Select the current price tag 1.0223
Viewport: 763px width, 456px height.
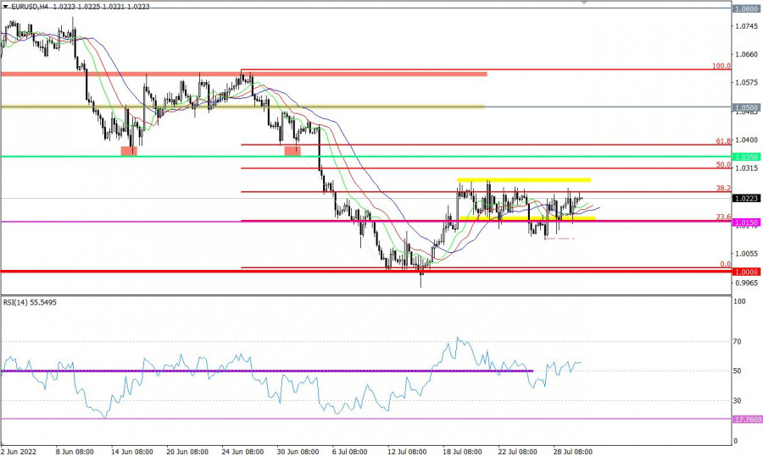click(x=746, y=199)
